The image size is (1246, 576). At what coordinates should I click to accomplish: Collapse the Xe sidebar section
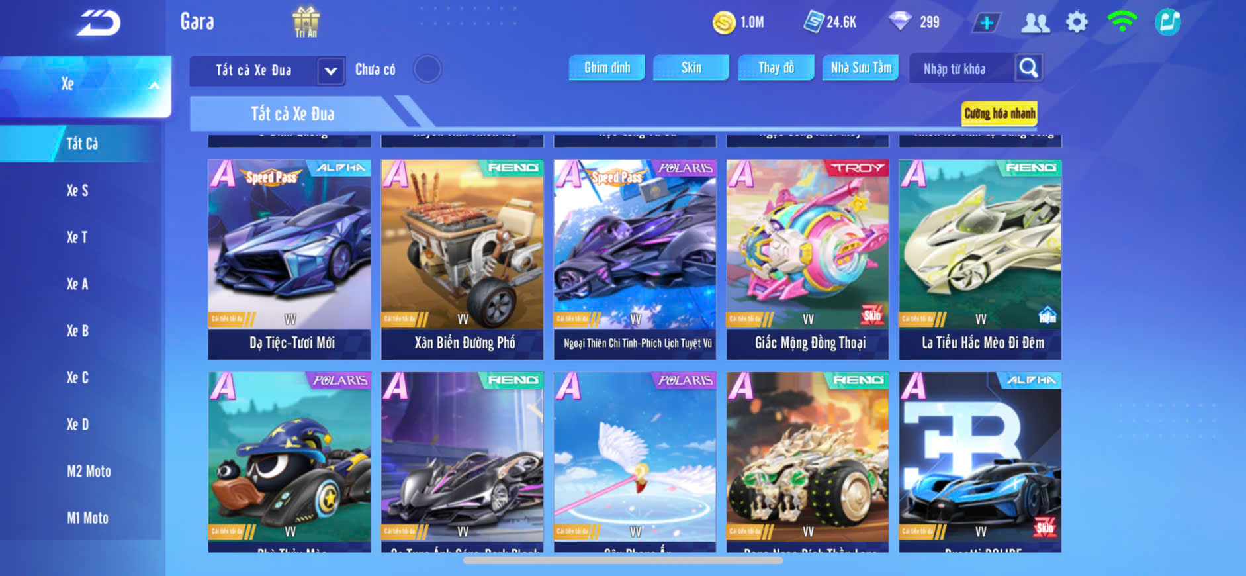[86, 85]
